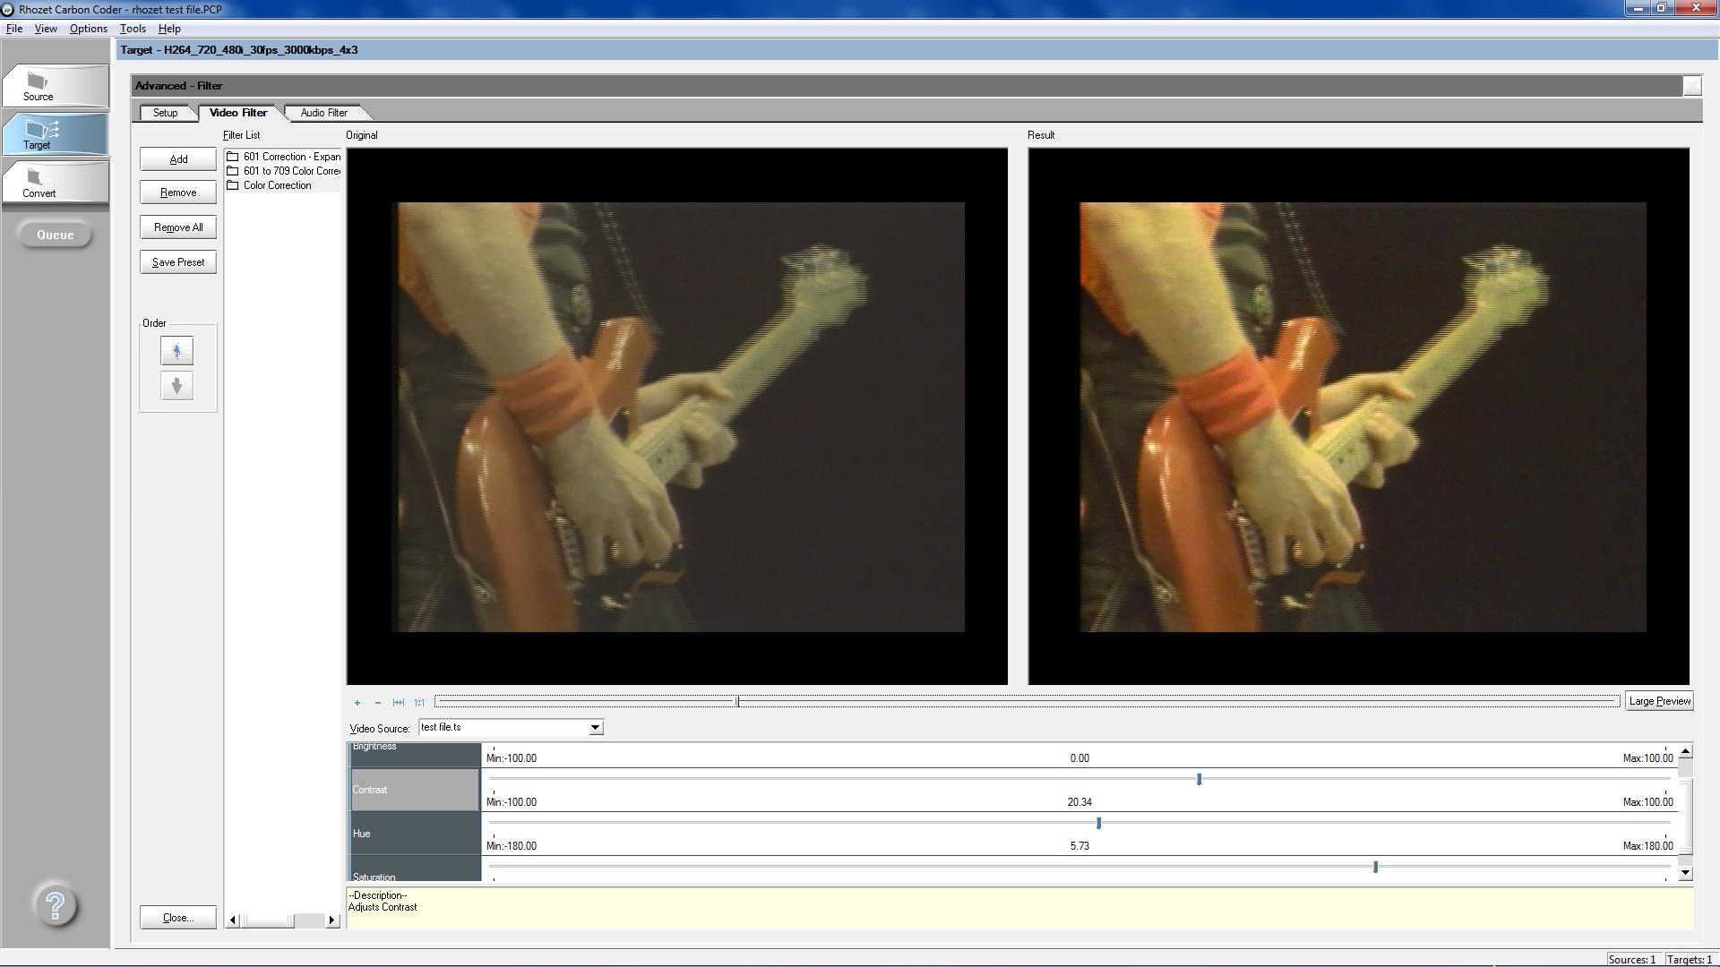Select the Color Correction filter in list

(x=277, y=185)
